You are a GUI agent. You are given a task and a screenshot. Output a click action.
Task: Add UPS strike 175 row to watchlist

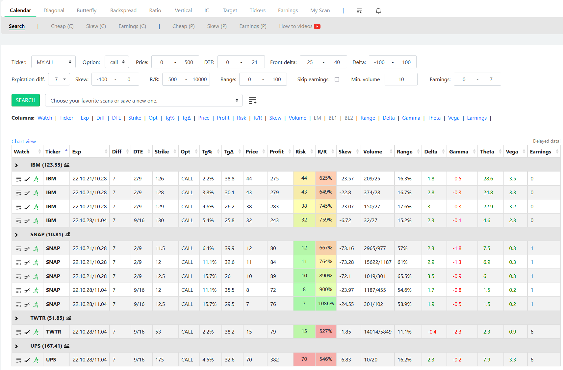point(19,360)
